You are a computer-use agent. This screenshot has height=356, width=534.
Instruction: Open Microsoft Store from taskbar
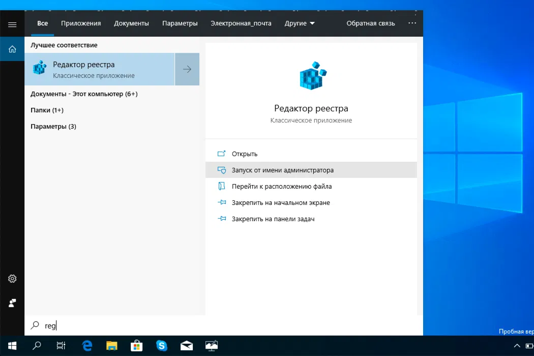(137, 346)
